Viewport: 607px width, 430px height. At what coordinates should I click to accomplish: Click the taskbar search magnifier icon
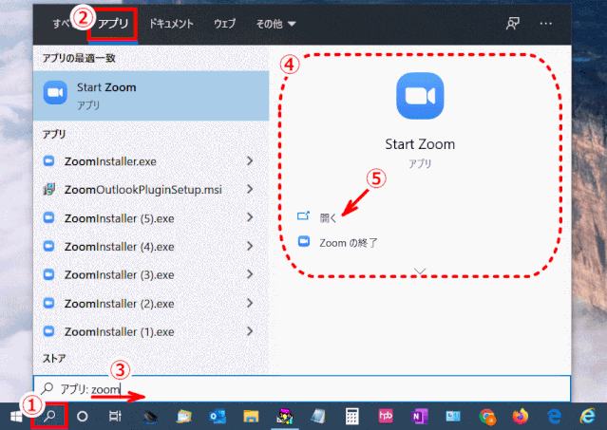(x=49, y=417)
